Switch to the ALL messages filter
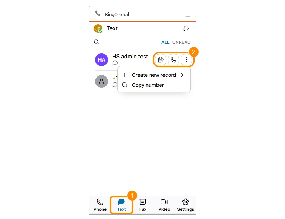 [165, 42]
